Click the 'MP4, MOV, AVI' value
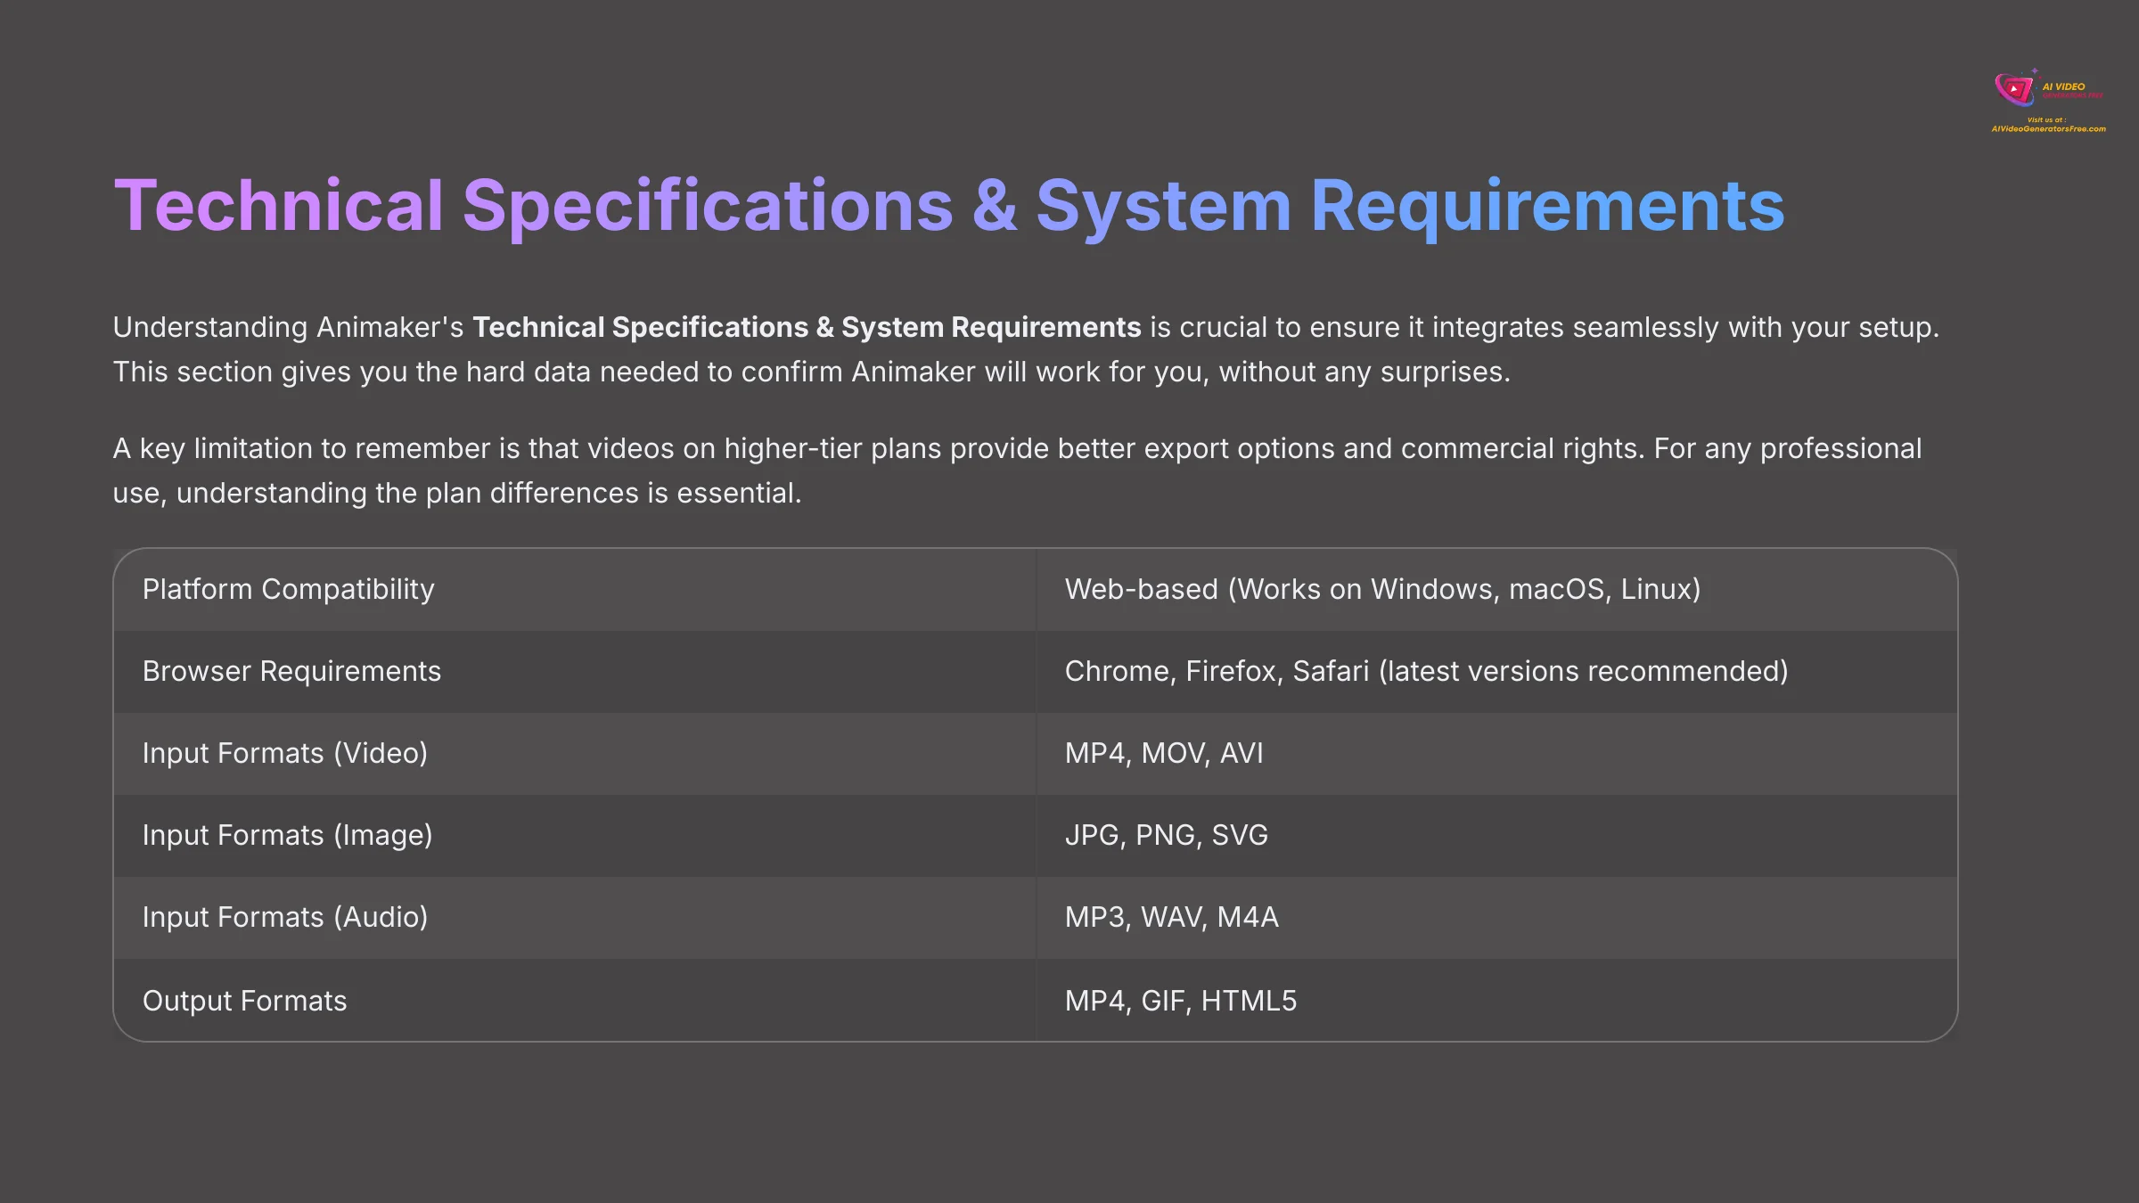The width and height of the screenshot is (2139, 1203). click(1164, 754)
